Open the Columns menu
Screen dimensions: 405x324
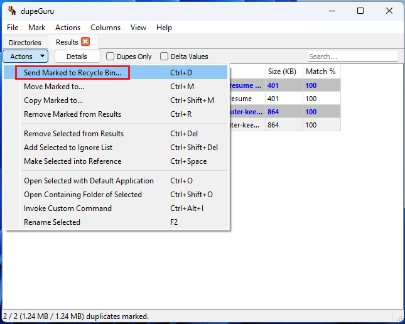pos(105,28)
